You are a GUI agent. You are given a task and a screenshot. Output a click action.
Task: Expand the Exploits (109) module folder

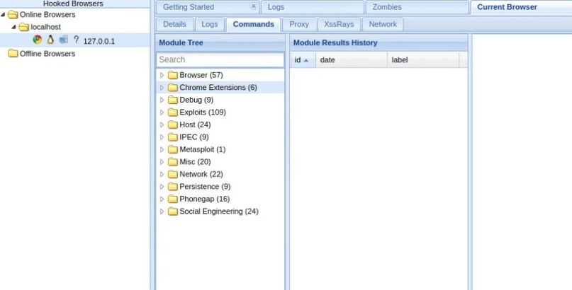[162, 112]
